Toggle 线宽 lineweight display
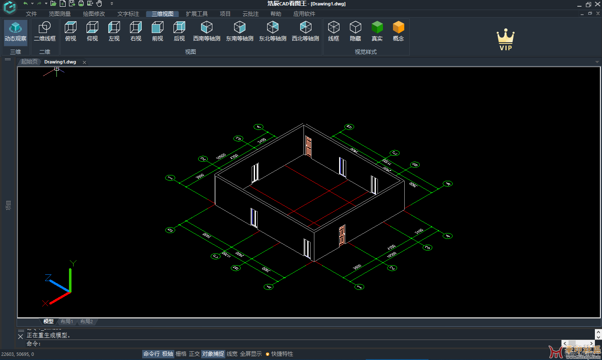Viewport: 602px width, 360px height. point(232,354)
